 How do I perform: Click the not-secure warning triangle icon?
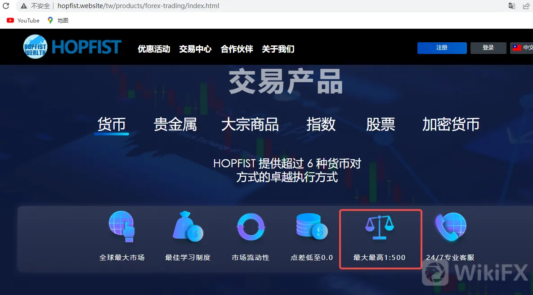(24, 6)
